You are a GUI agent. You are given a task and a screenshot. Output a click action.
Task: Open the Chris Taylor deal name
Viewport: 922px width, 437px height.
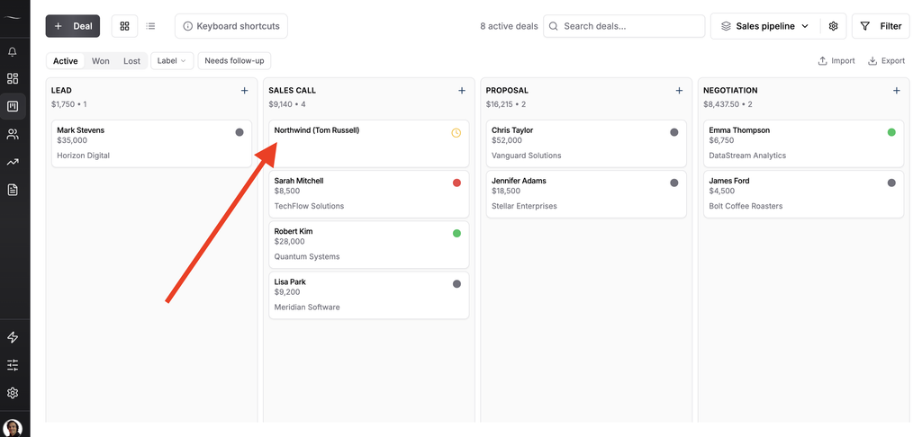coord(512,130)
